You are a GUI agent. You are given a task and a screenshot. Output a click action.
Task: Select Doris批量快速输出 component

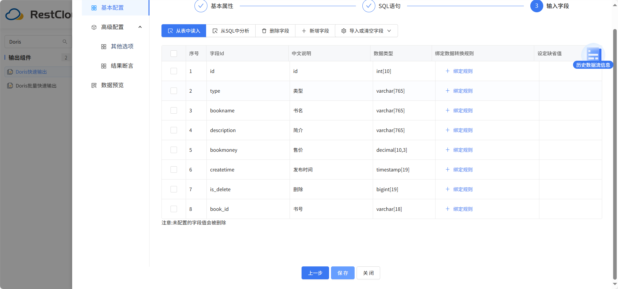point(36,86)
